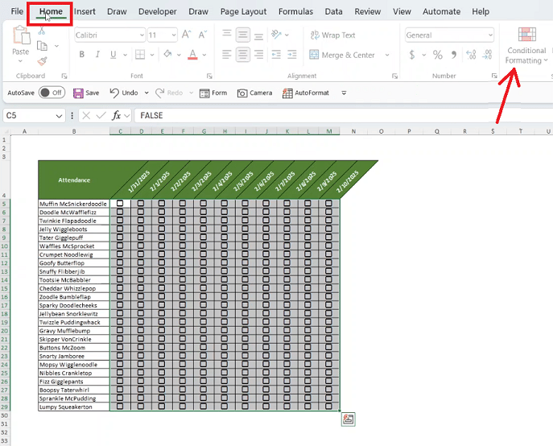
Task: Check the 2/10/2025 box for Lumpy Squeakerton
Action: tap(328, 407)
